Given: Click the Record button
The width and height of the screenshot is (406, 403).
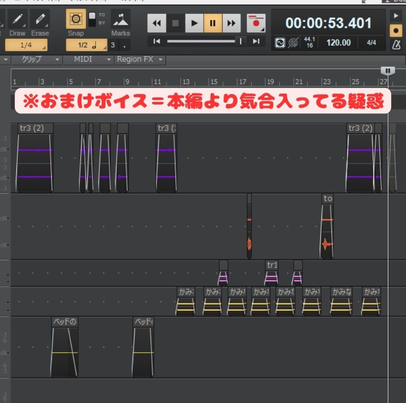Looking at the screenshot, I should tap(256, 23).
